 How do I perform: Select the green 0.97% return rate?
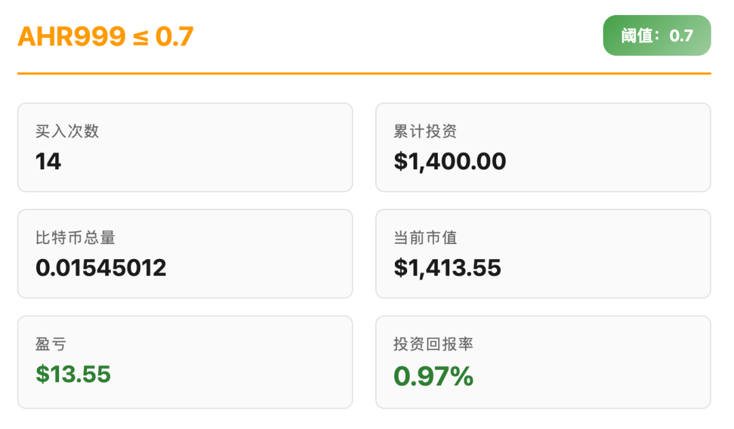click(x=434, y=376)
